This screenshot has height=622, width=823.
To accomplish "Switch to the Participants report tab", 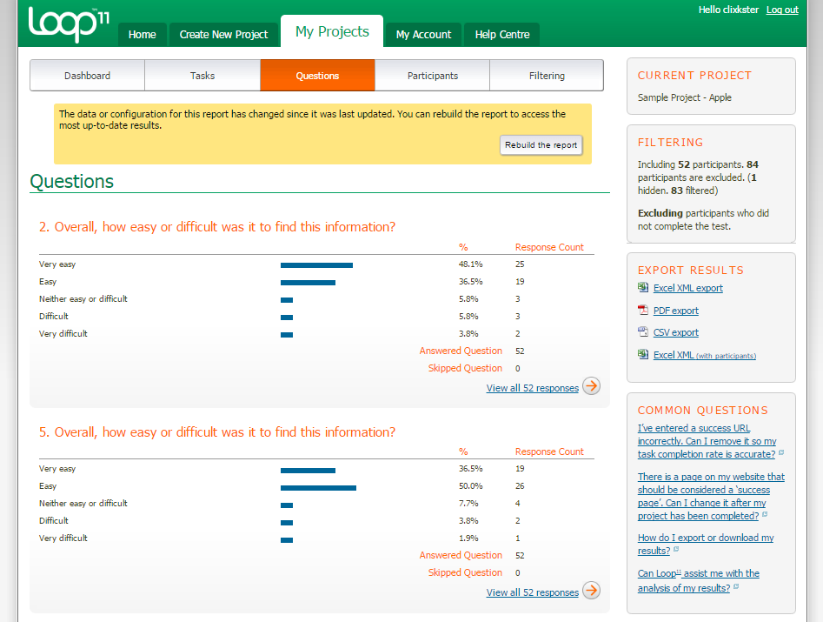I will [433, 76].
